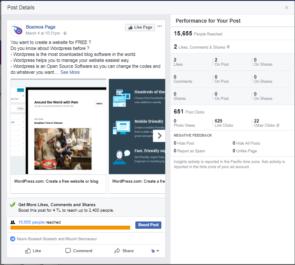Click the Performance for Your Post heading
This screenshot has width=295, height=265.
(x=208, y=20)
